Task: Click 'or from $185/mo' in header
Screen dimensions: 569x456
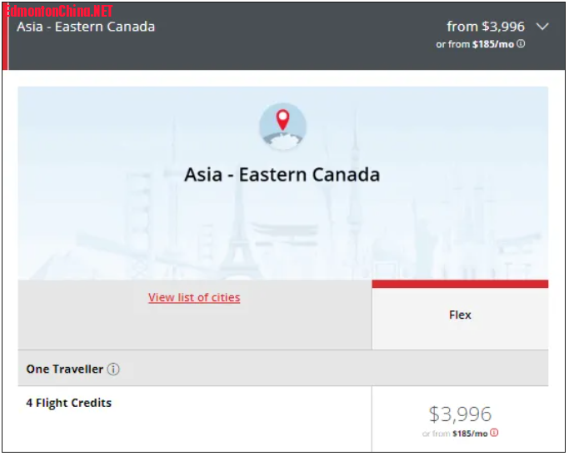Action: (x=475, y=45)
